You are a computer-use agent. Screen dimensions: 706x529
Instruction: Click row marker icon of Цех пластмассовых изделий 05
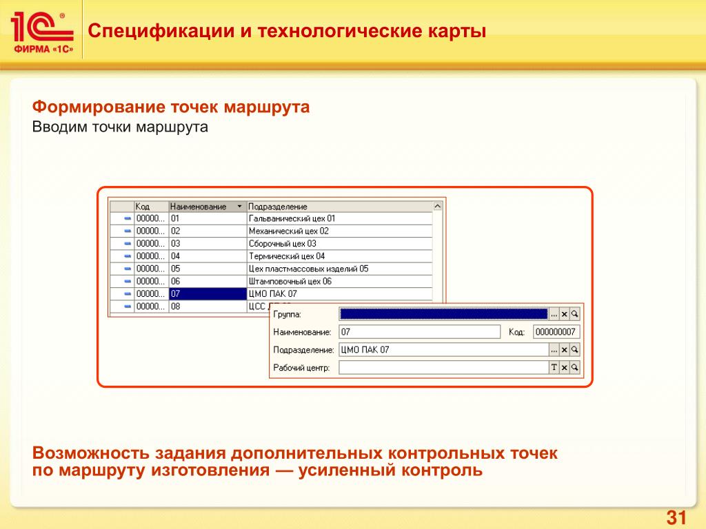(128, 269)
